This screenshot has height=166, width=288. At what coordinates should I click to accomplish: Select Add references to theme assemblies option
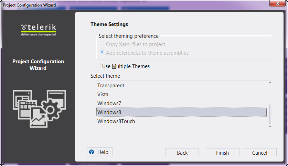tap(102, 52)
